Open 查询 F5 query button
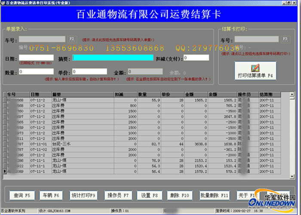Viewport: 301px width, 215px height. 22,195
